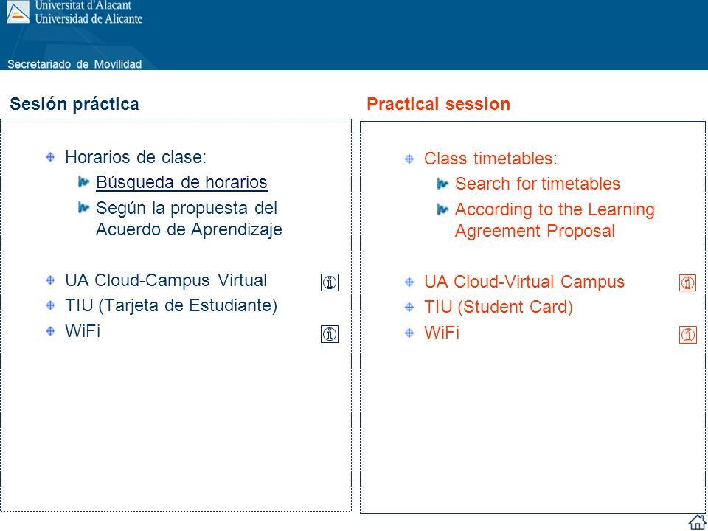Click the bullet icon beside Horarios de clase
708x531 pixels.
pyautogui.click(x=50, y=157)
